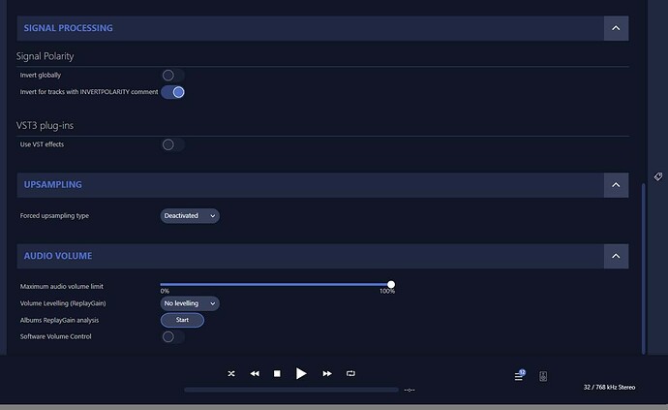Click the shuffle playback icon
This screenshot has height=410, width=668.
pyautogui.click(x=231, y=373)
